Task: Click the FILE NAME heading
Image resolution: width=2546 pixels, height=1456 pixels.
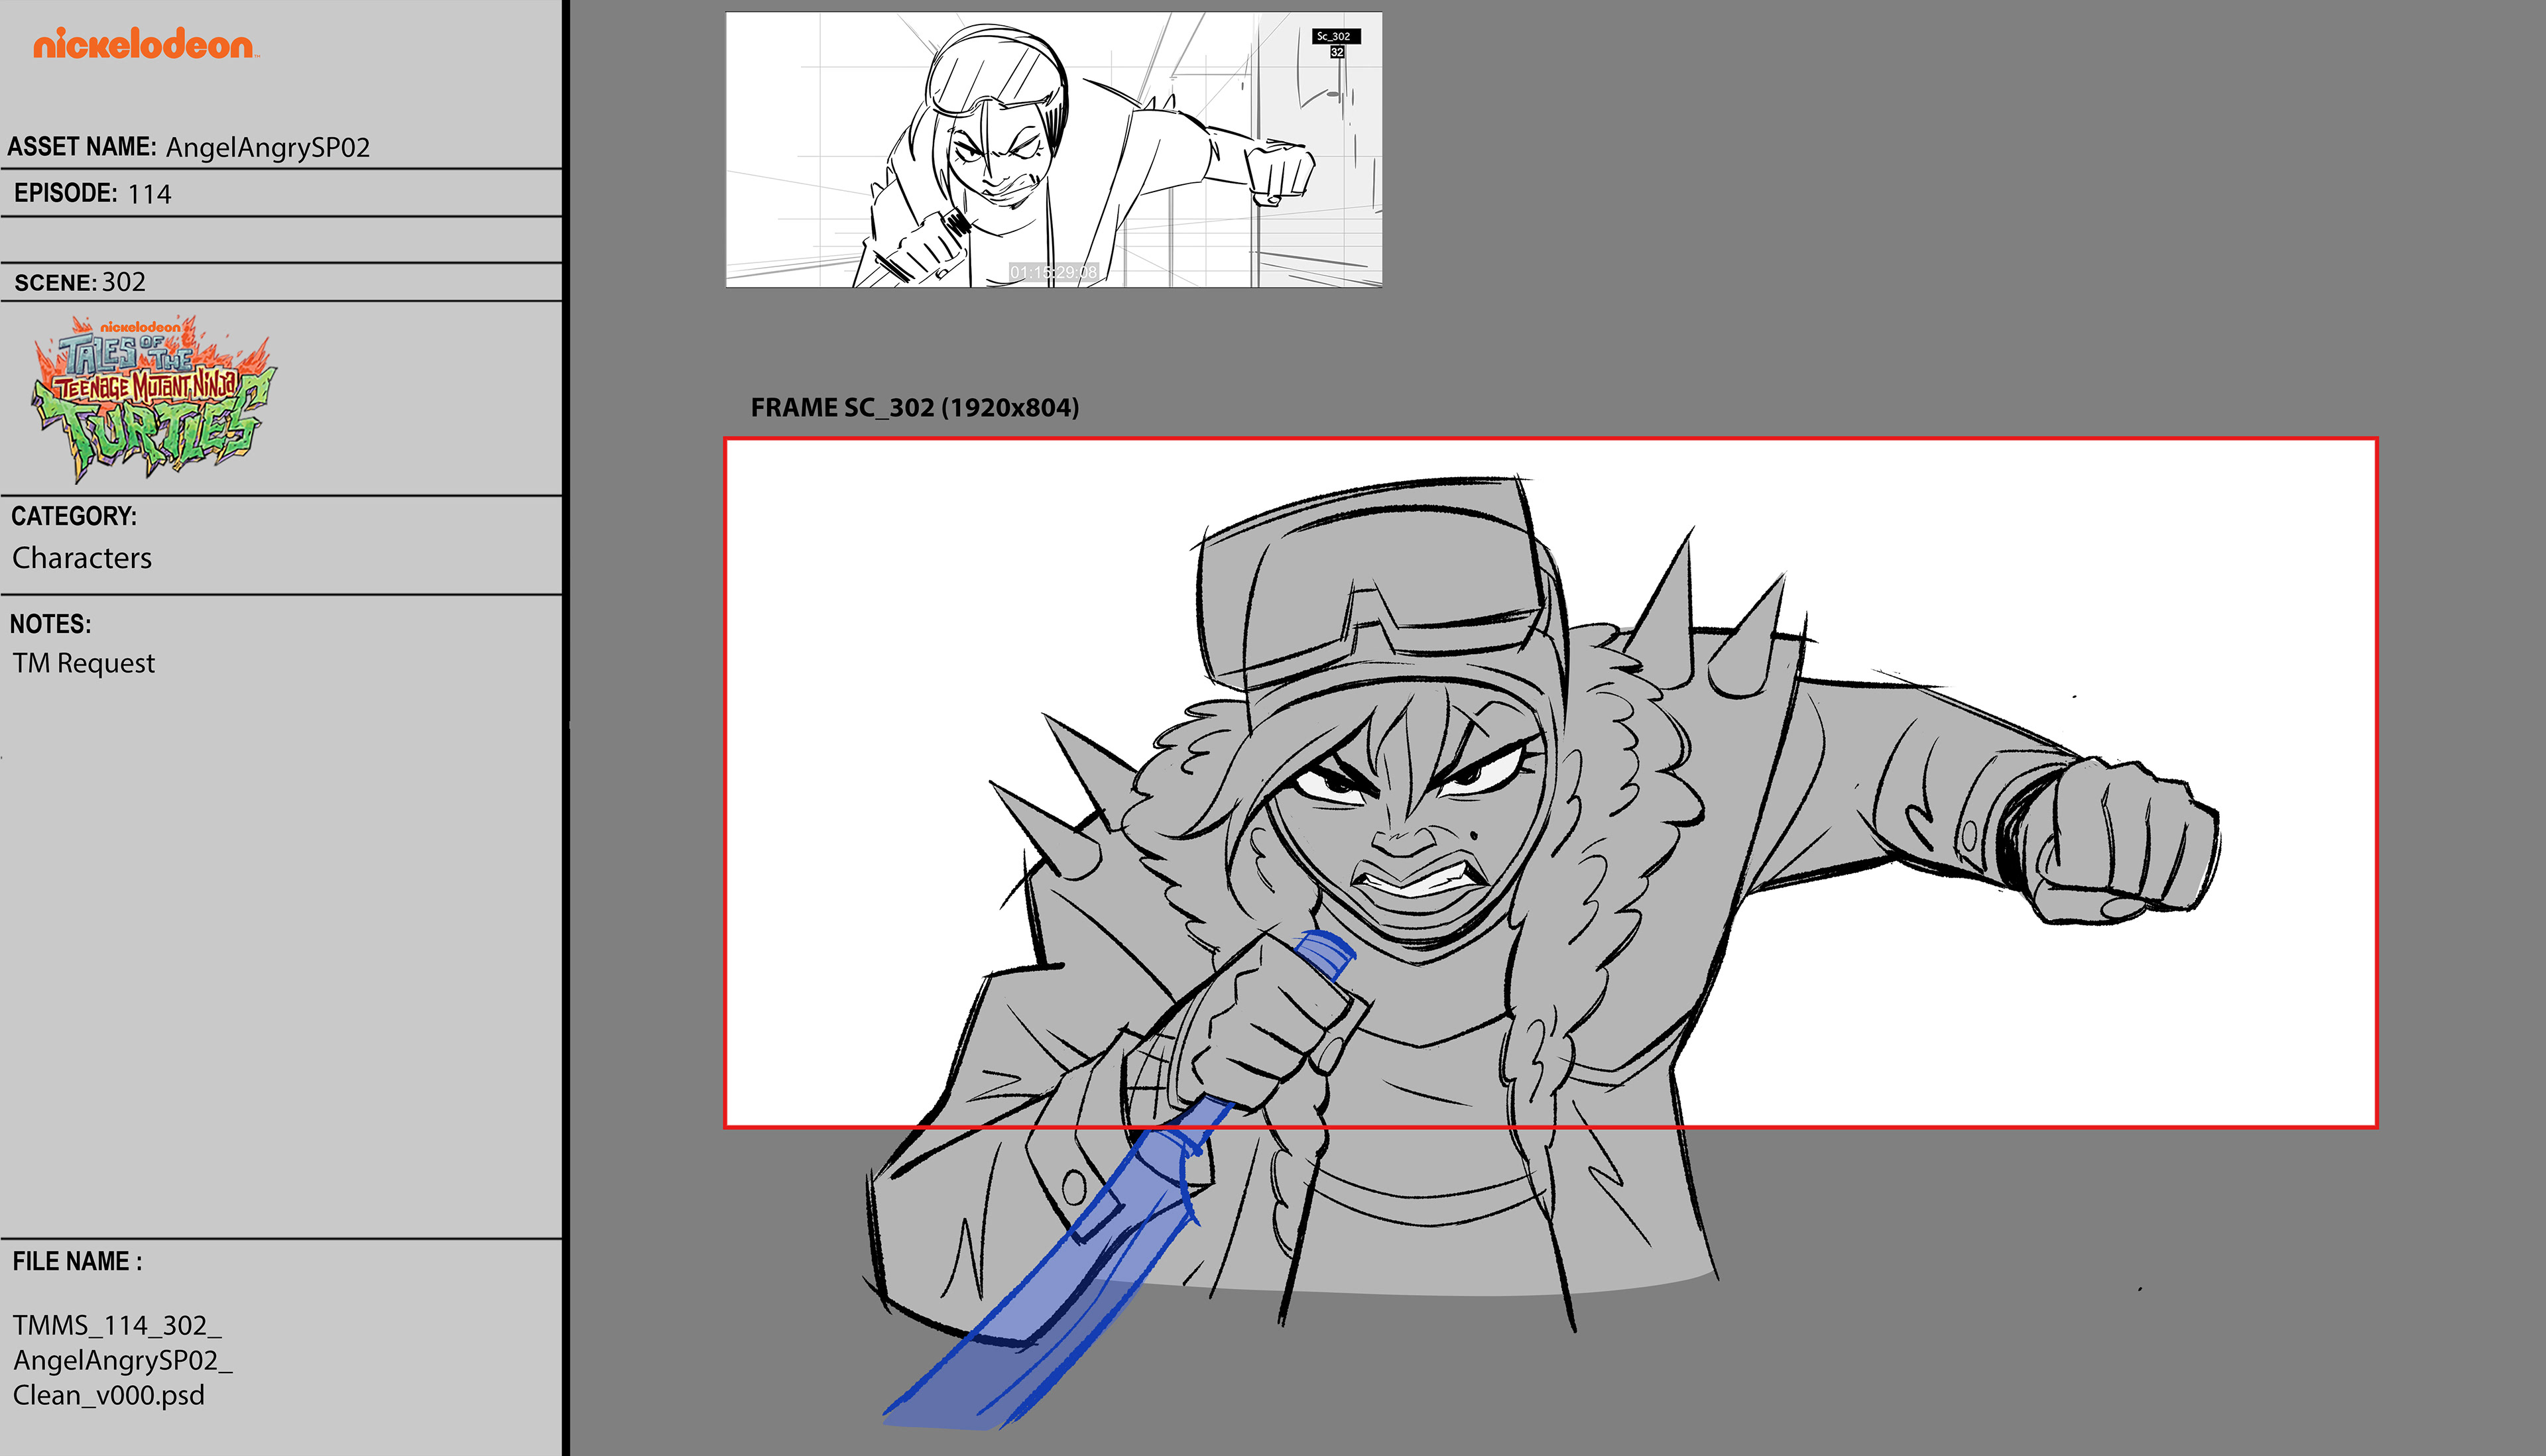Action: click(77, 1261)
